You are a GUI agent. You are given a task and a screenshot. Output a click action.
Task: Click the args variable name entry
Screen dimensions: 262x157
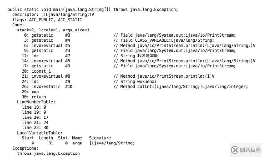[x=77, y=143]
